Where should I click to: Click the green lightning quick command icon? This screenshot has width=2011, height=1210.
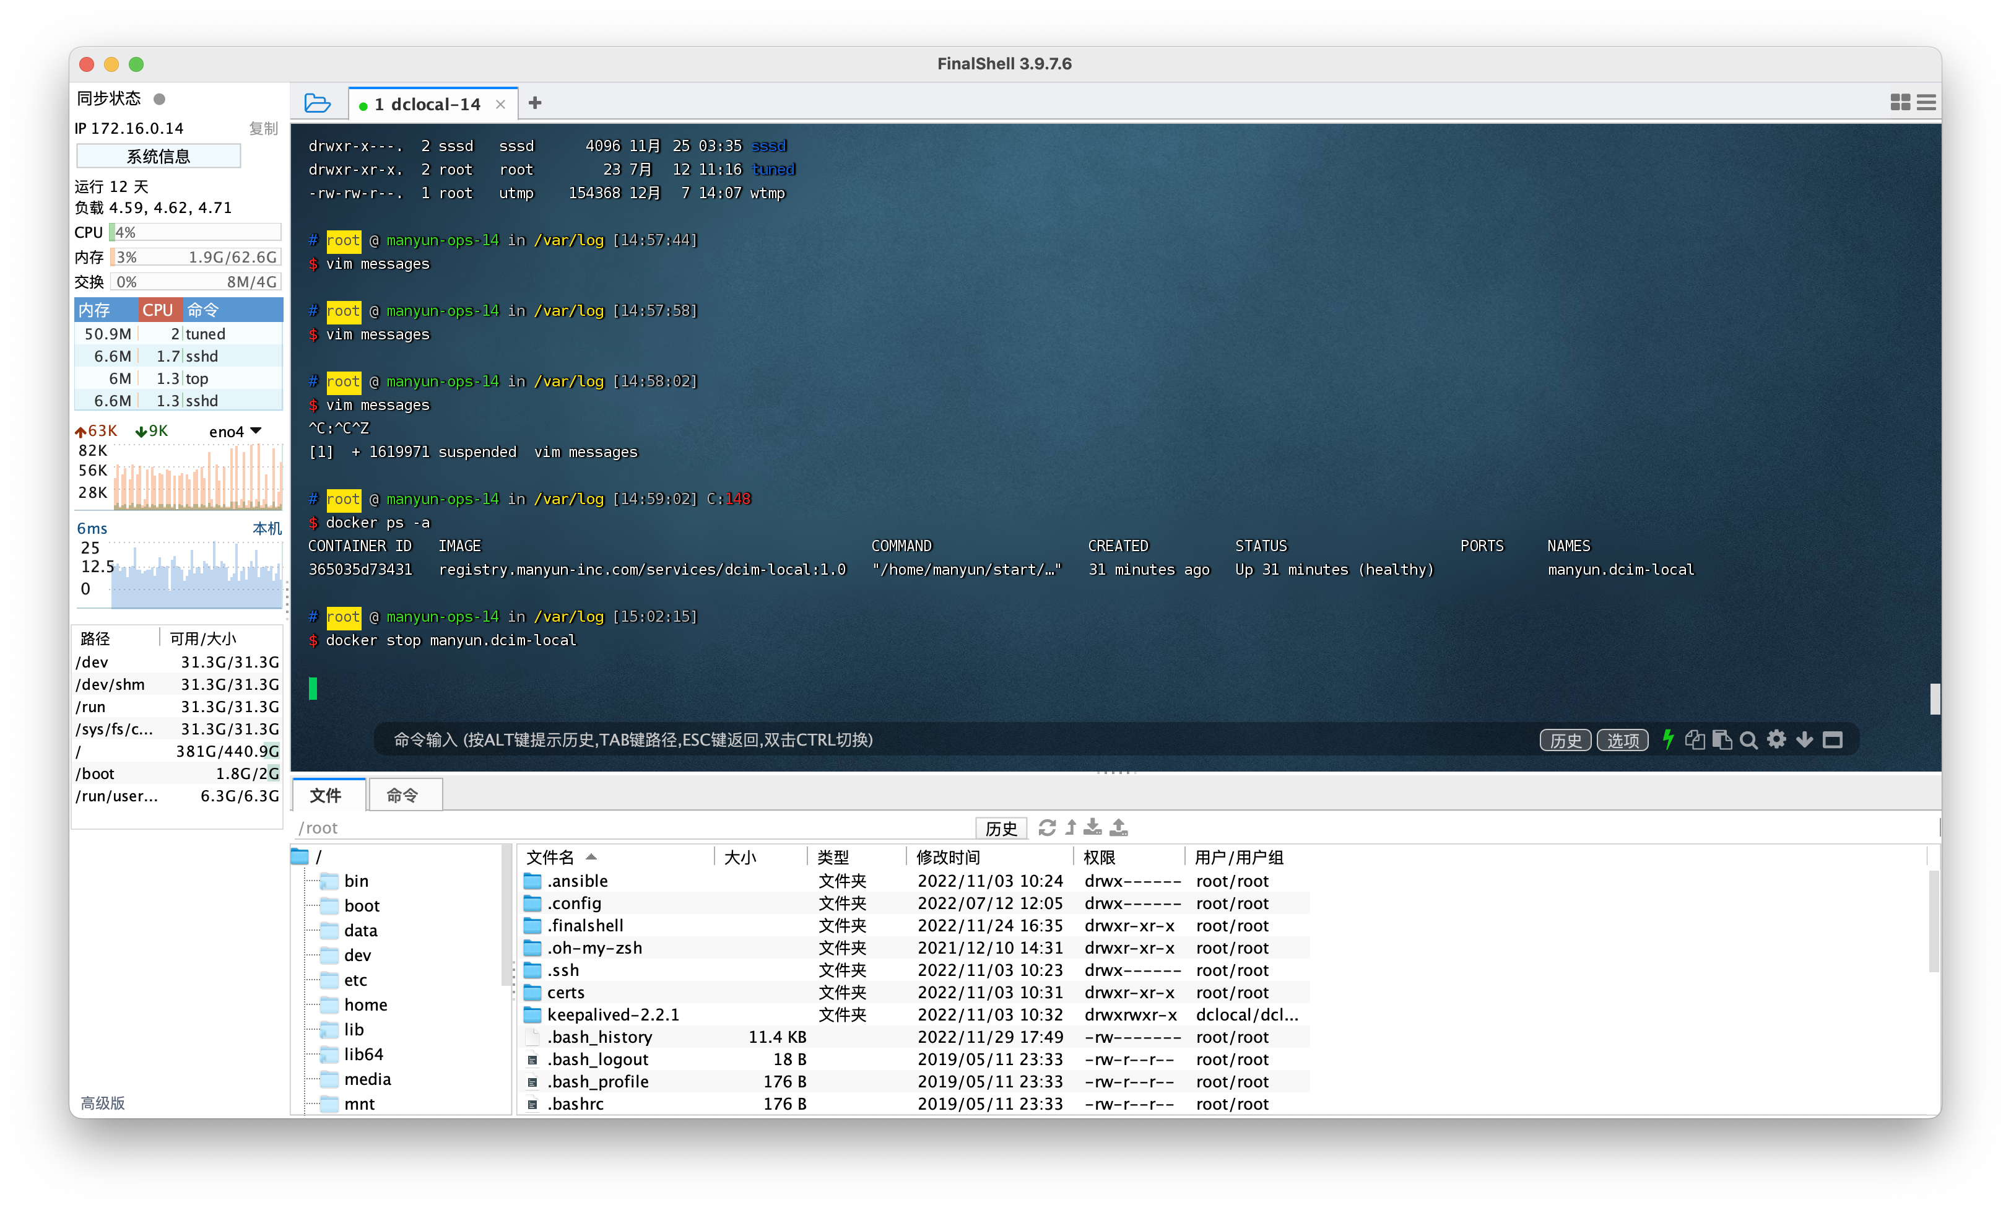coord(1668,739)
